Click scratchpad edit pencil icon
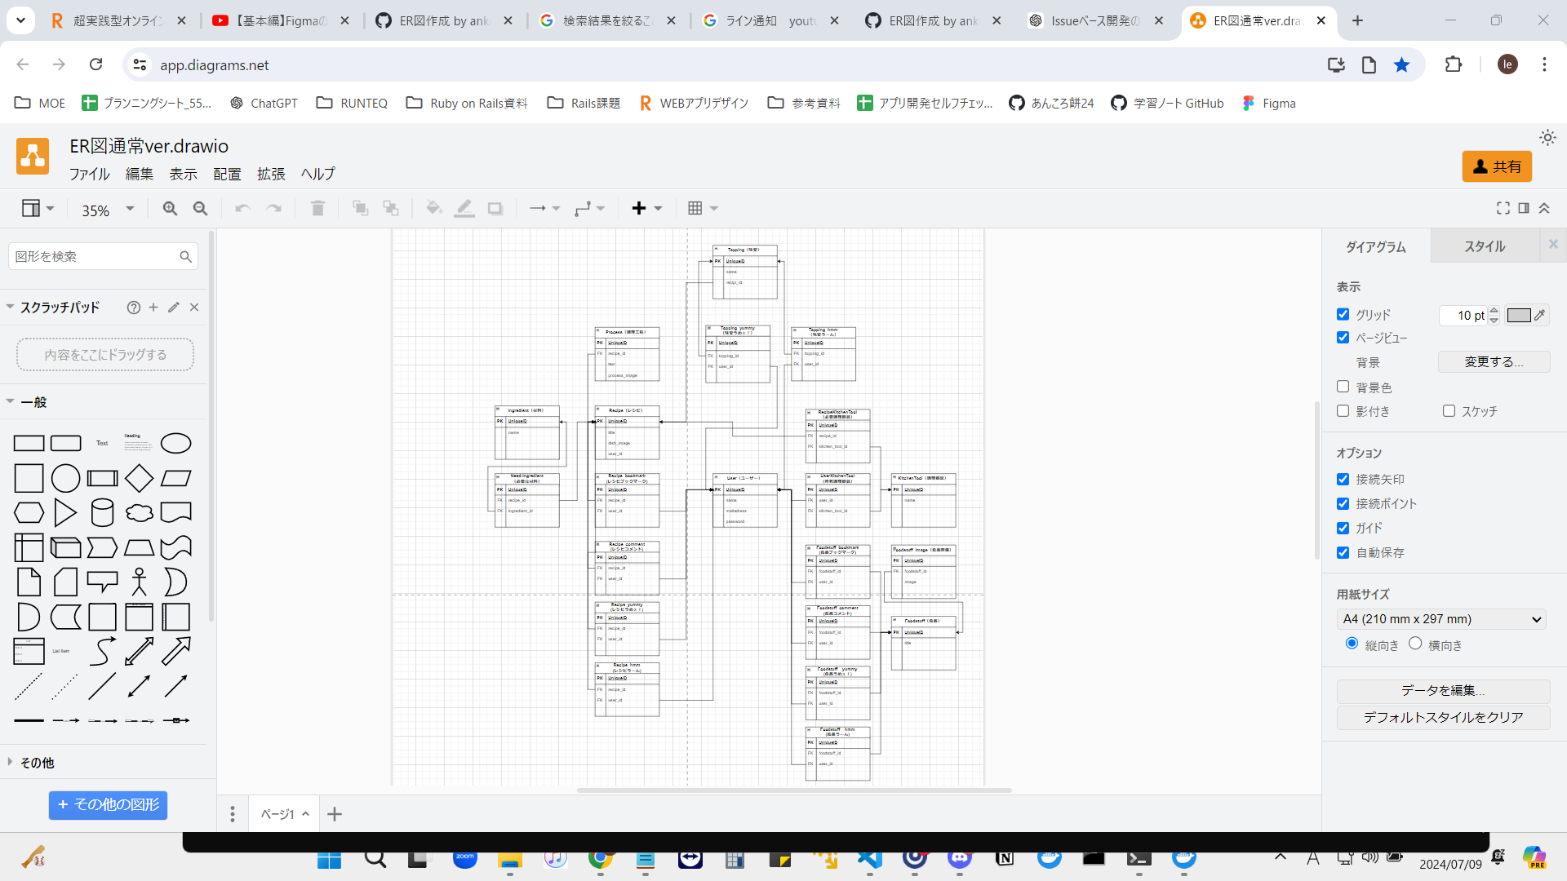 pyautogui.click(x=174, y=308)
